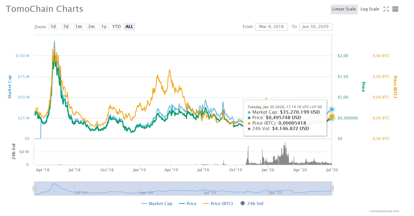This screenshot has width=414, height=216.
Task: Toggle 24h Vol series in legend
Action: pos(252,203)
